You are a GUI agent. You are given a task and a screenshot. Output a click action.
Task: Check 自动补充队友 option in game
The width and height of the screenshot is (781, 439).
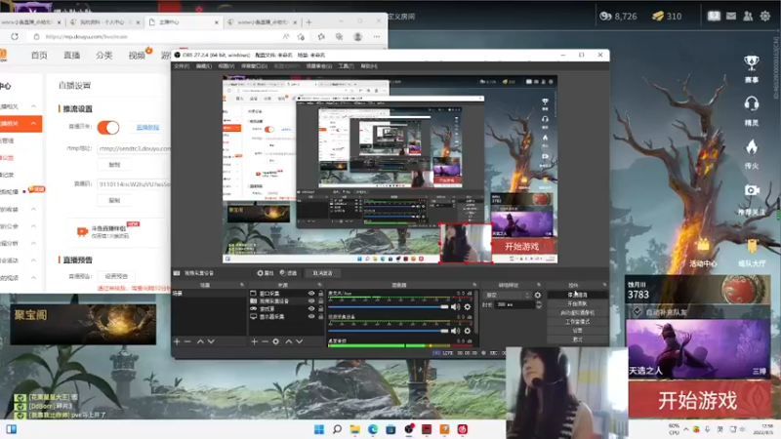[x=637, y=312]
